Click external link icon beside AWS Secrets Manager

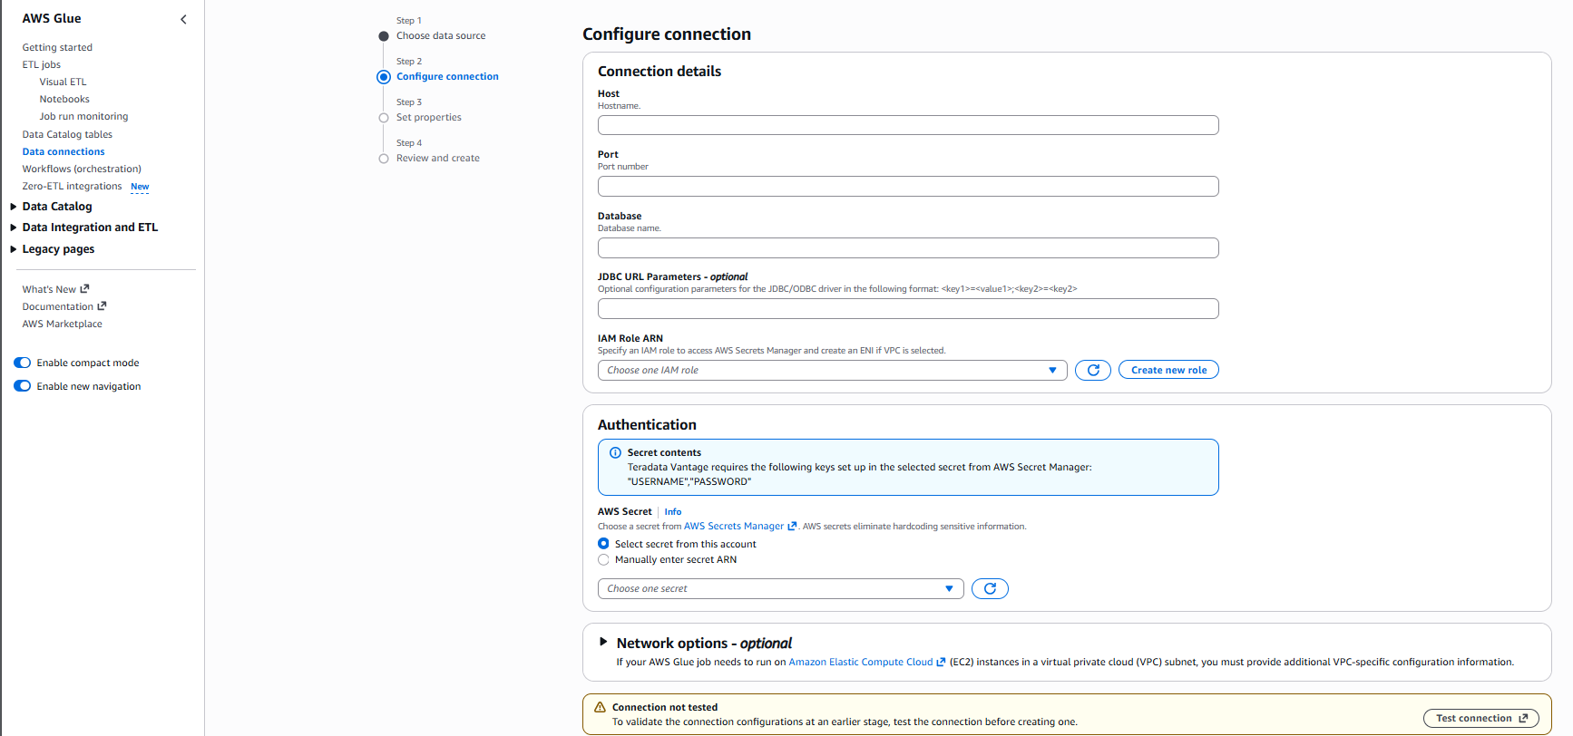(792, 526)
